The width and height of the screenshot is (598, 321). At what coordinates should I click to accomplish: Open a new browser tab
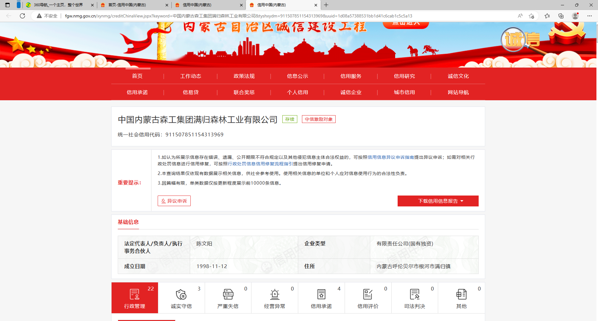[x=326, y=5]
